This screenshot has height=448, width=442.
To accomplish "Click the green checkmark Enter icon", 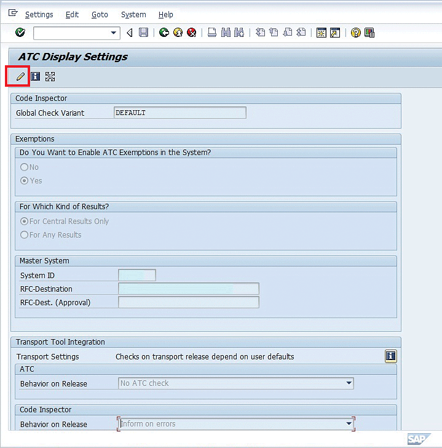I will [x=20, y=33].
